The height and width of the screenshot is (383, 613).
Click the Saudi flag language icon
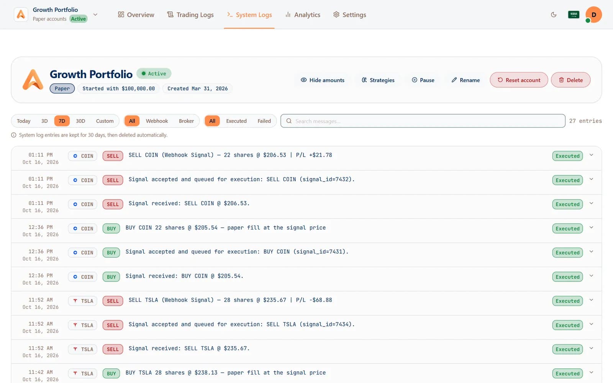pyautogui.click(x=574, y=15)
